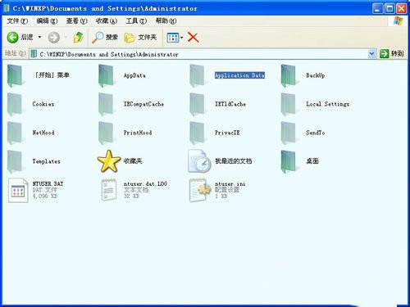Go back with the green Back arrow
This screenshot has height=307, width=410.
[x=13, y=38]
